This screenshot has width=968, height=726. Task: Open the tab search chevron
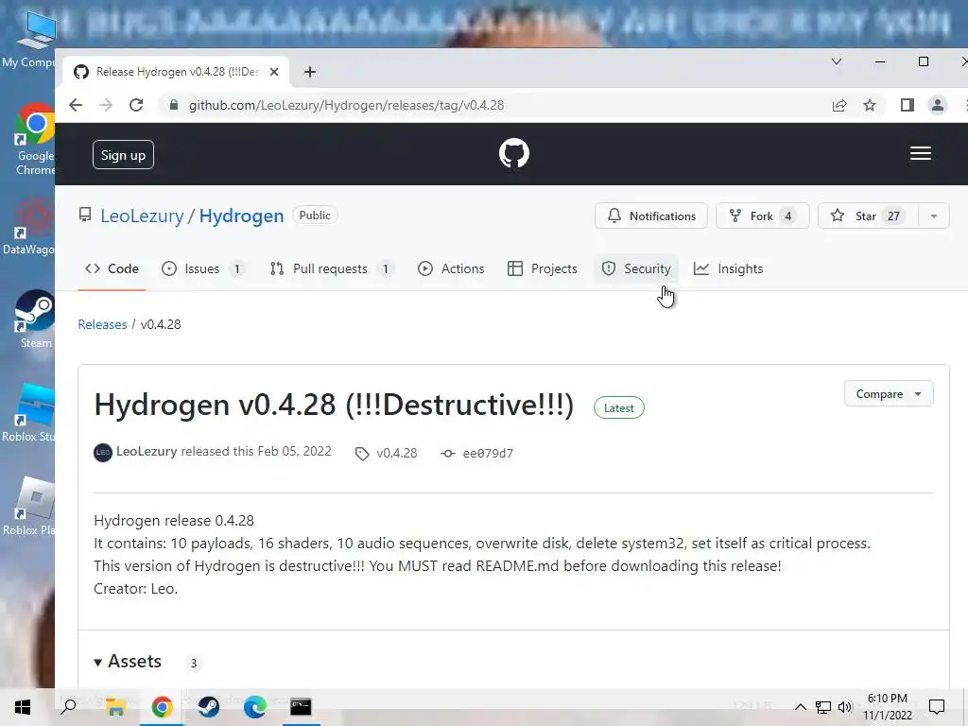[837, 61]
